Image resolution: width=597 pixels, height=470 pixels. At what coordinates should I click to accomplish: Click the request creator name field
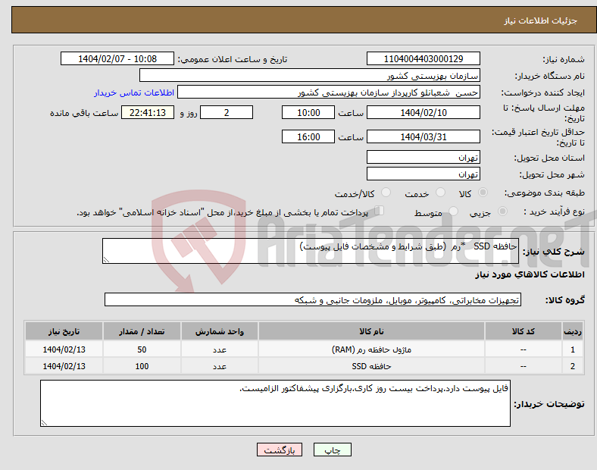click(x=329, y=92)
